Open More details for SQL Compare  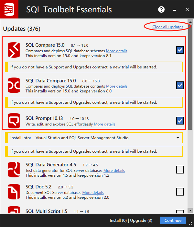coord(117,51)
